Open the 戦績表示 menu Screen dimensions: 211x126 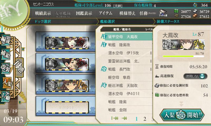coord(43,13)
